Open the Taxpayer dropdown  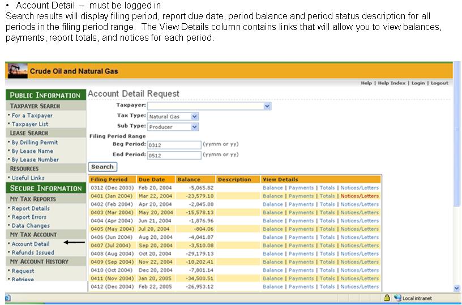click(267, 106)
